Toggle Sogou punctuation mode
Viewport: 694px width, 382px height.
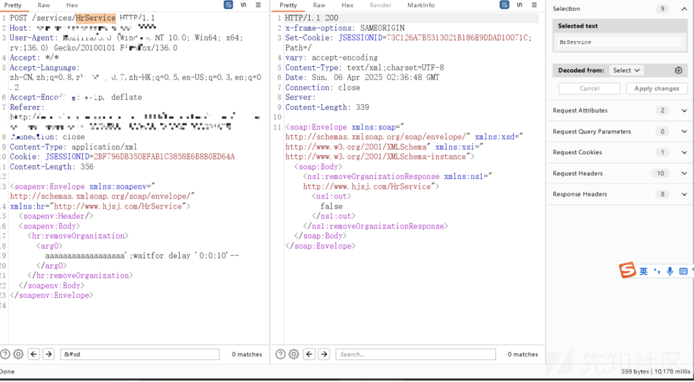point(656,271)
